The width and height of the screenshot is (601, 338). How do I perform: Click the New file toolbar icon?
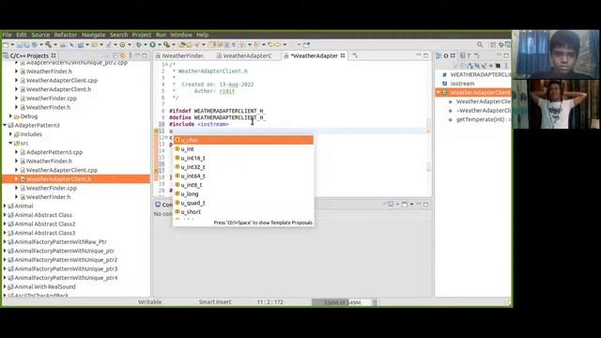[6, 45]
